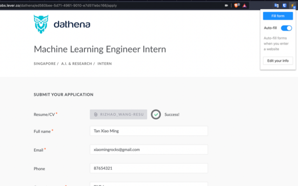Click the Dathena owl logo
Screen dimensions: 298x186
click(x=41, y=24)
